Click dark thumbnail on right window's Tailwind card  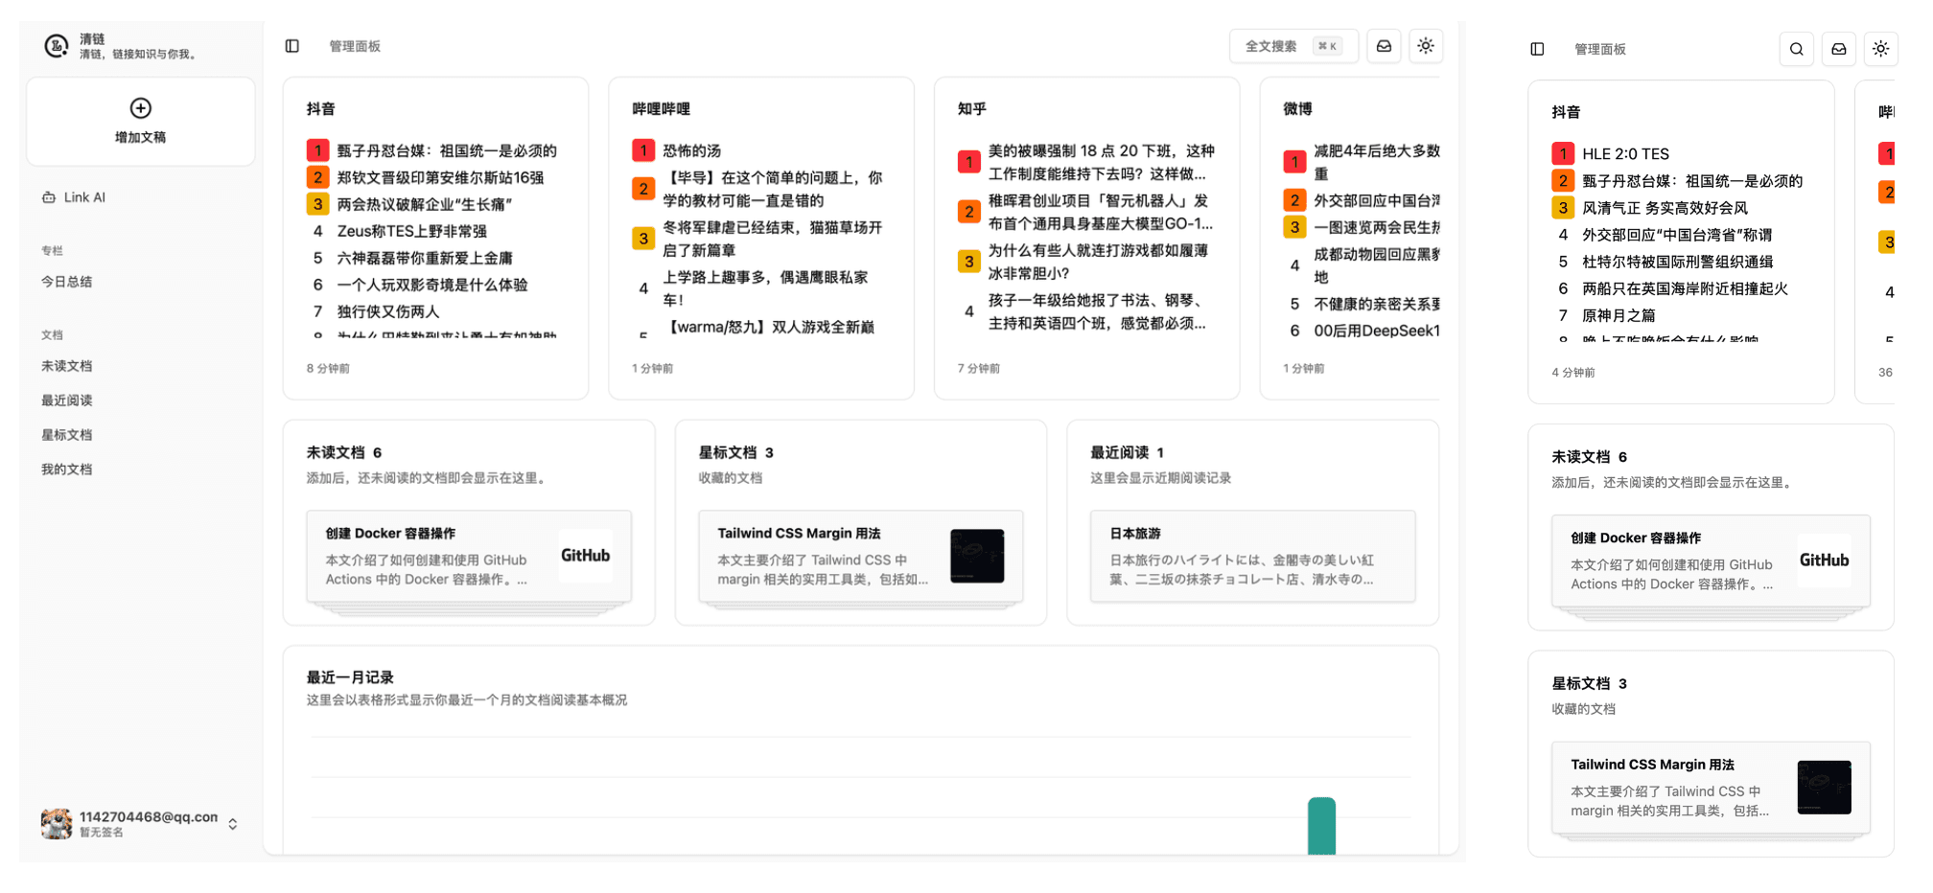[1824, 788]
